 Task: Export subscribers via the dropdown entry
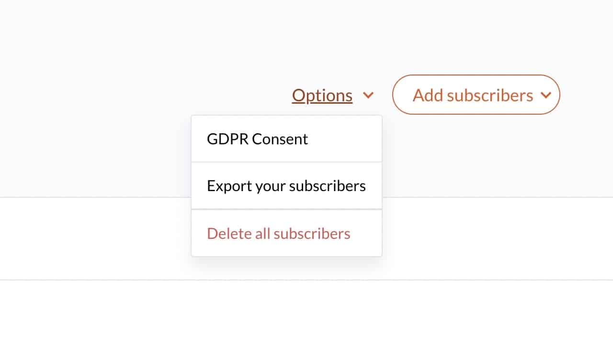point(286,186)
